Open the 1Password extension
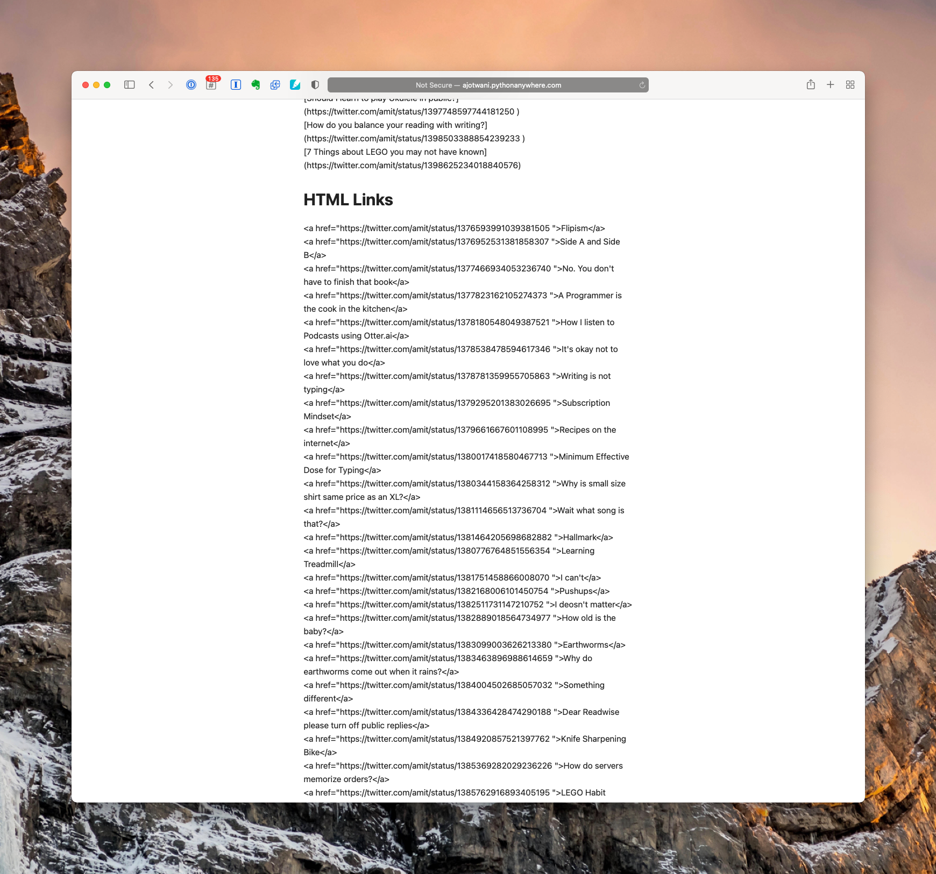This screenshot has height=874, width=936. point(191,85)
